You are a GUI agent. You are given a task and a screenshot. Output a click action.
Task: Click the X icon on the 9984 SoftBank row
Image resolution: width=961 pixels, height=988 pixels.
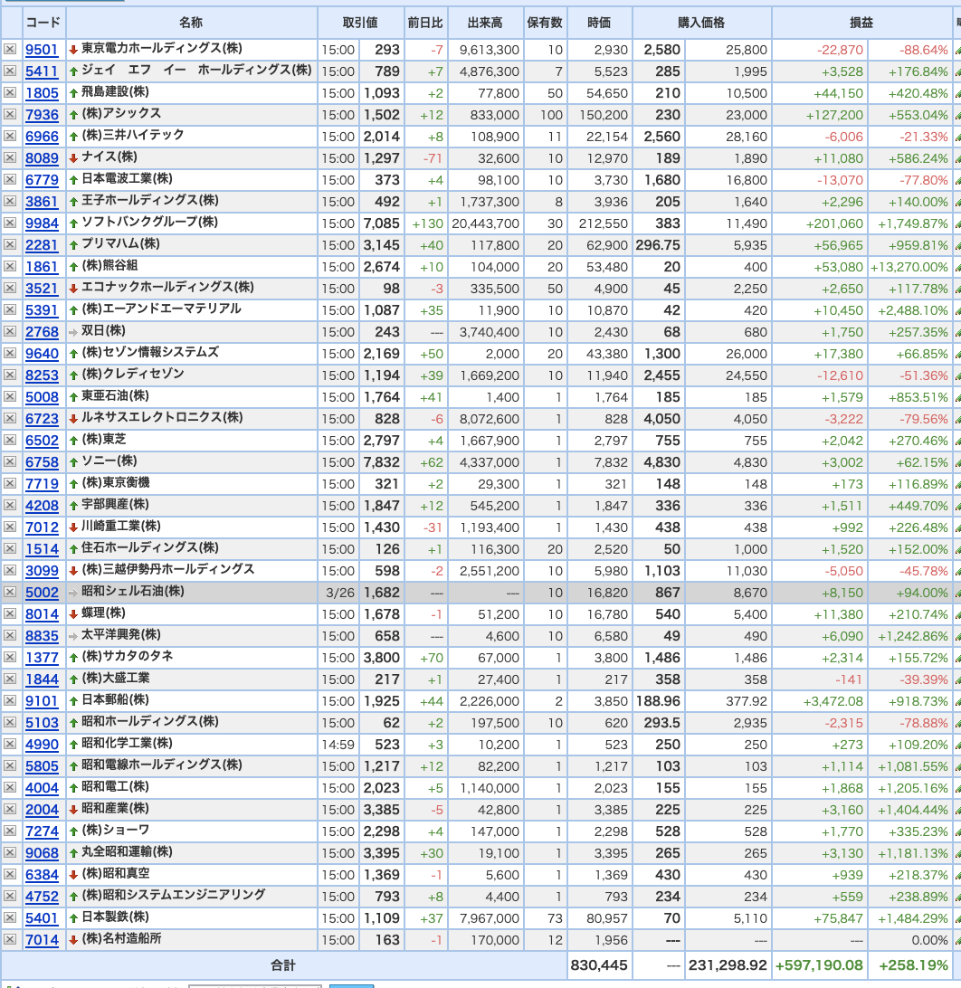9,223
